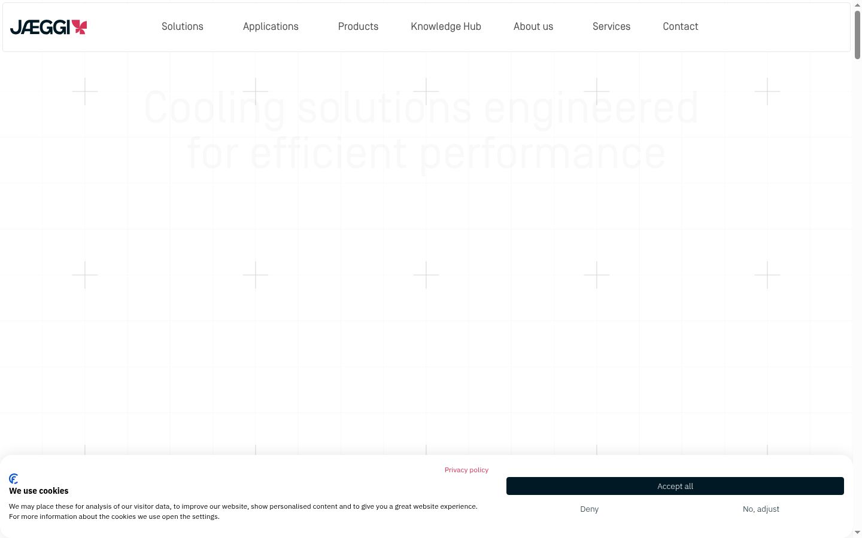The width and height of the screenshot is (862, 538).
Task: Open the Applications menu
Action: [271, 26]
